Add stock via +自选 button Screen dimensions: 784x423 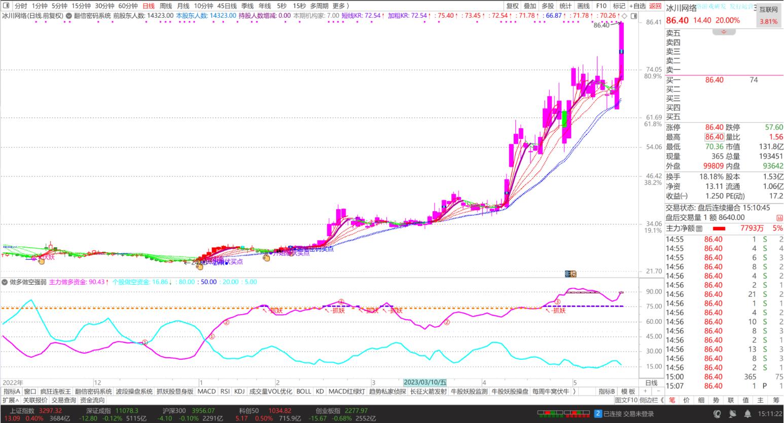(x=637, y=6)
